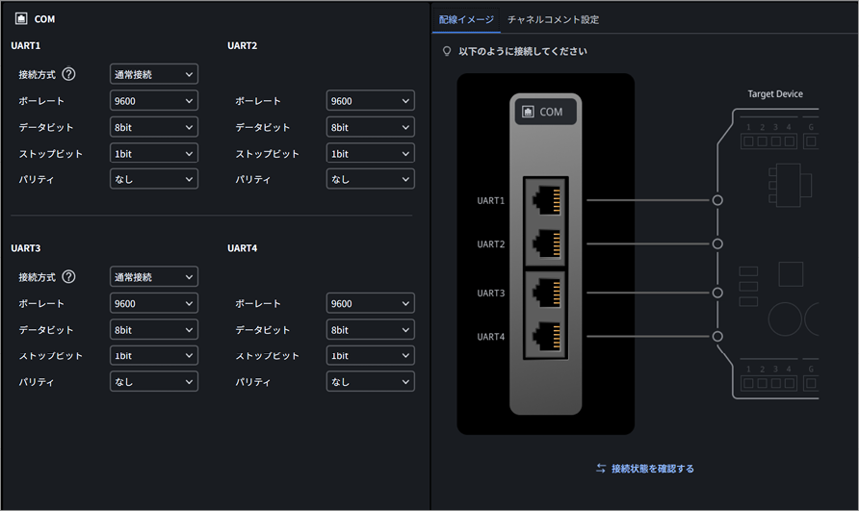The height and width of the screenshot is (511, 859).
Task: Open the UART4 ボーレート dropdown
Action: 371,303
